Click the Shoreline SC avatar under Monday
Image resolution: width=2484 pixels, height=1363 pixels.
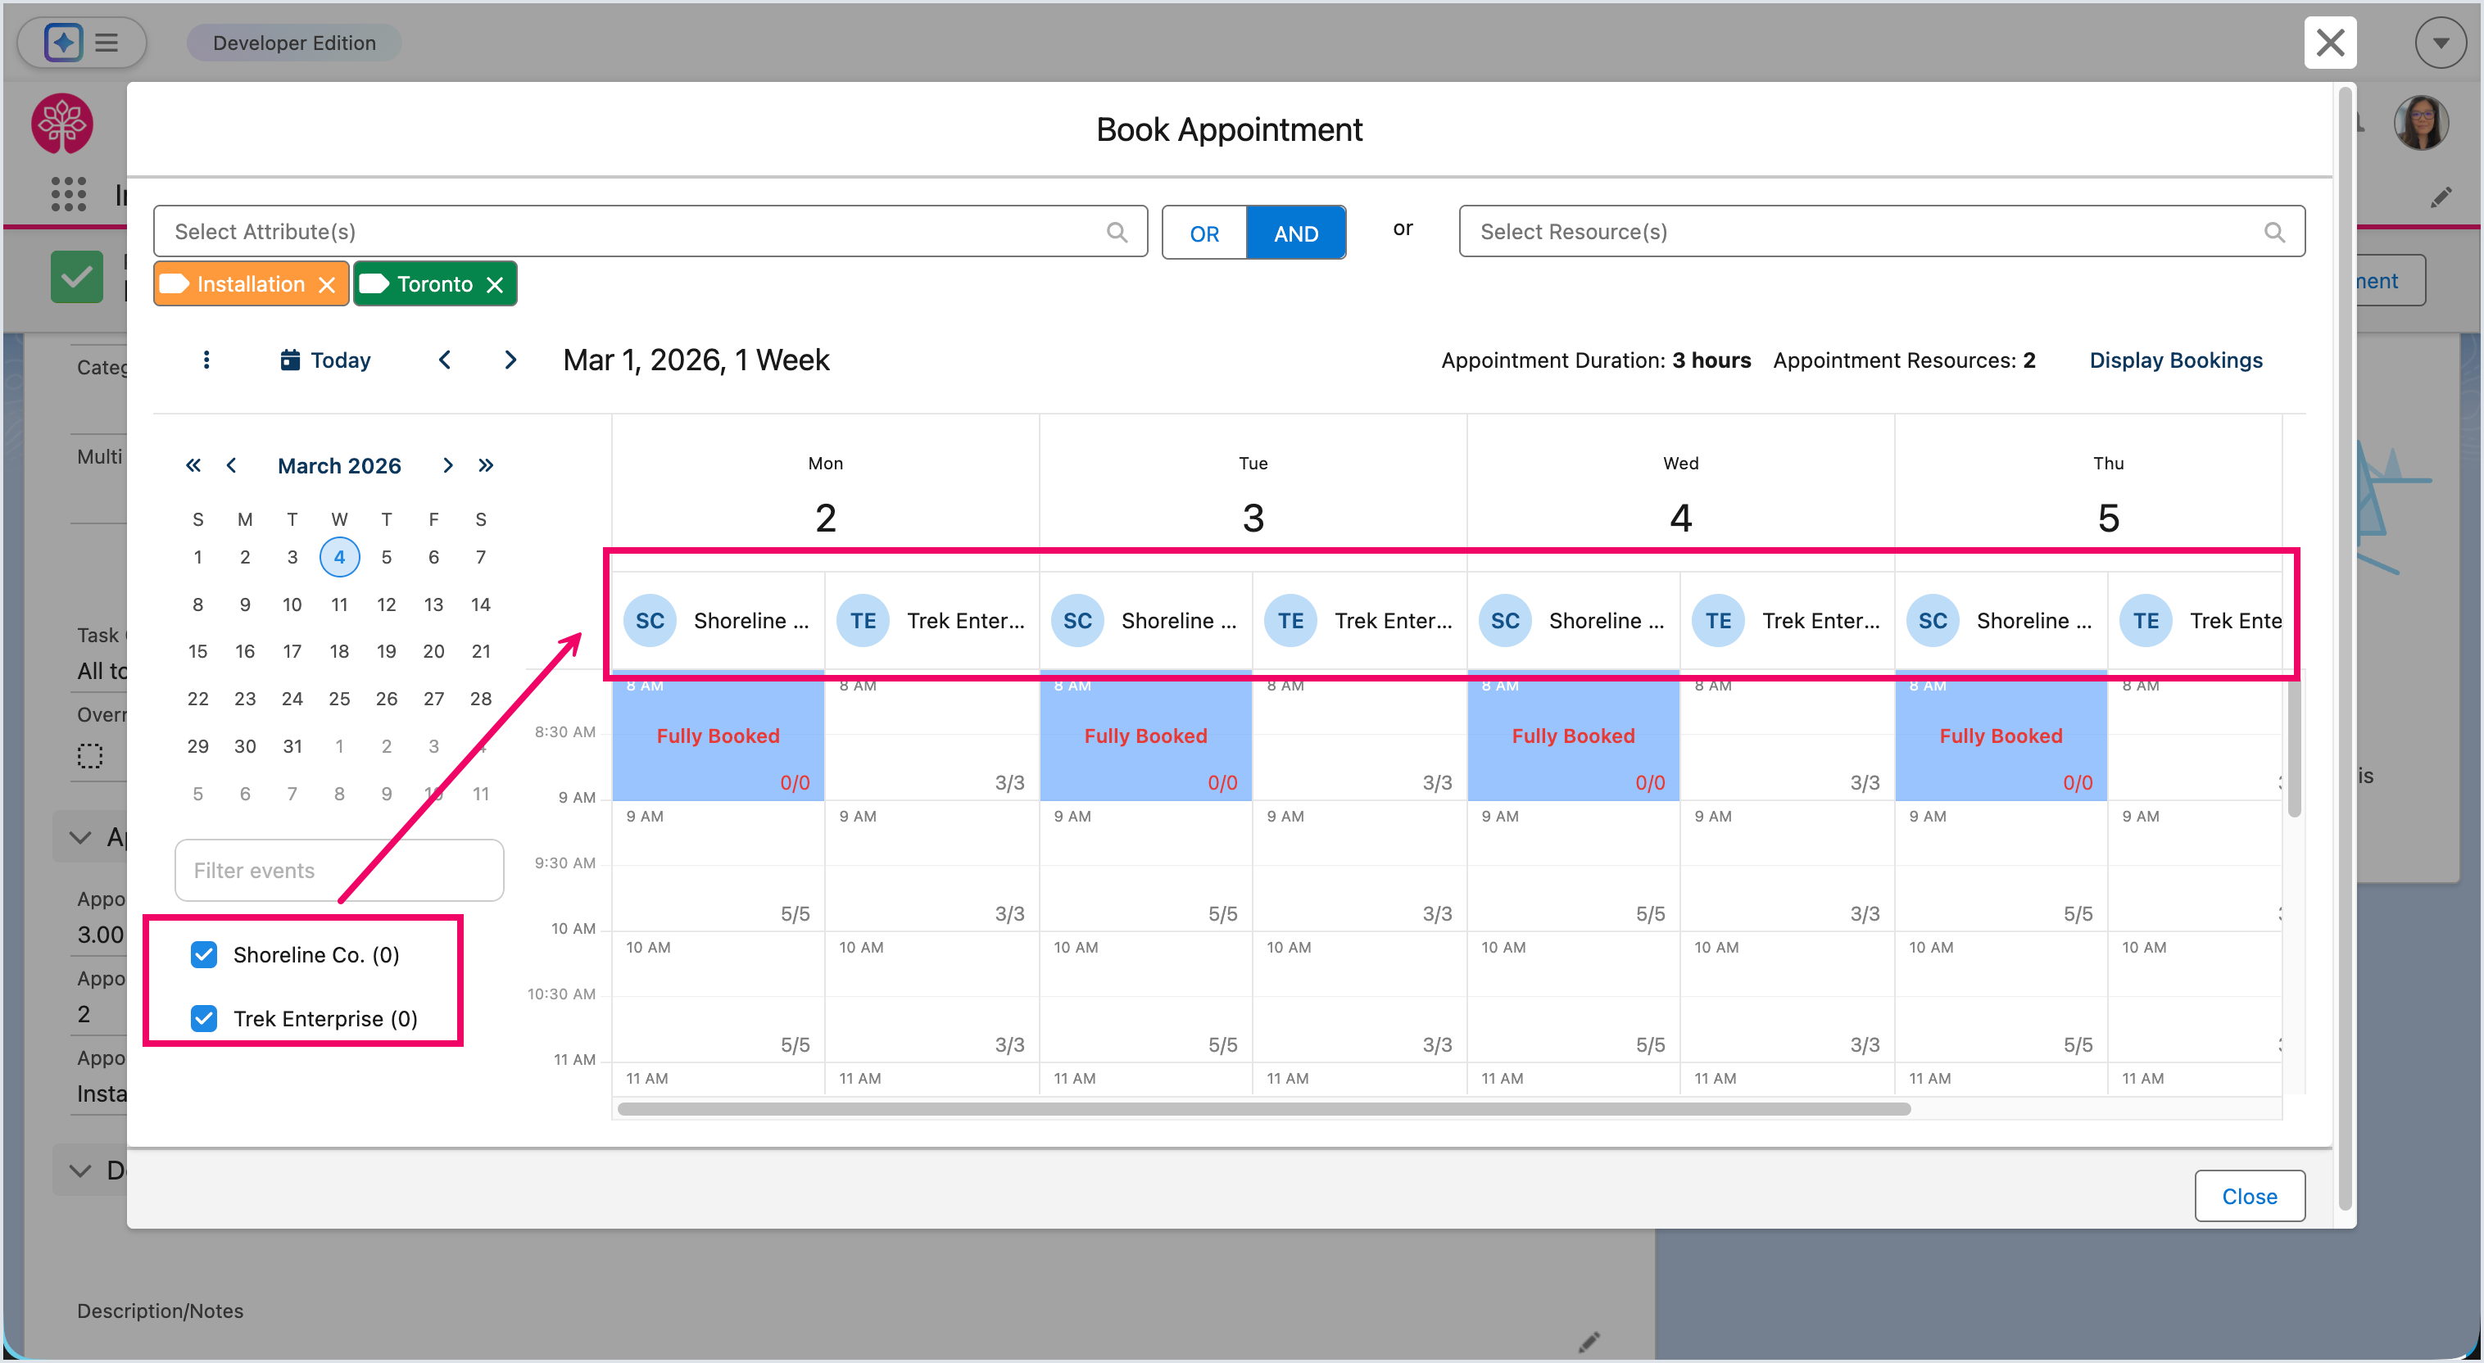pos(650,621)
